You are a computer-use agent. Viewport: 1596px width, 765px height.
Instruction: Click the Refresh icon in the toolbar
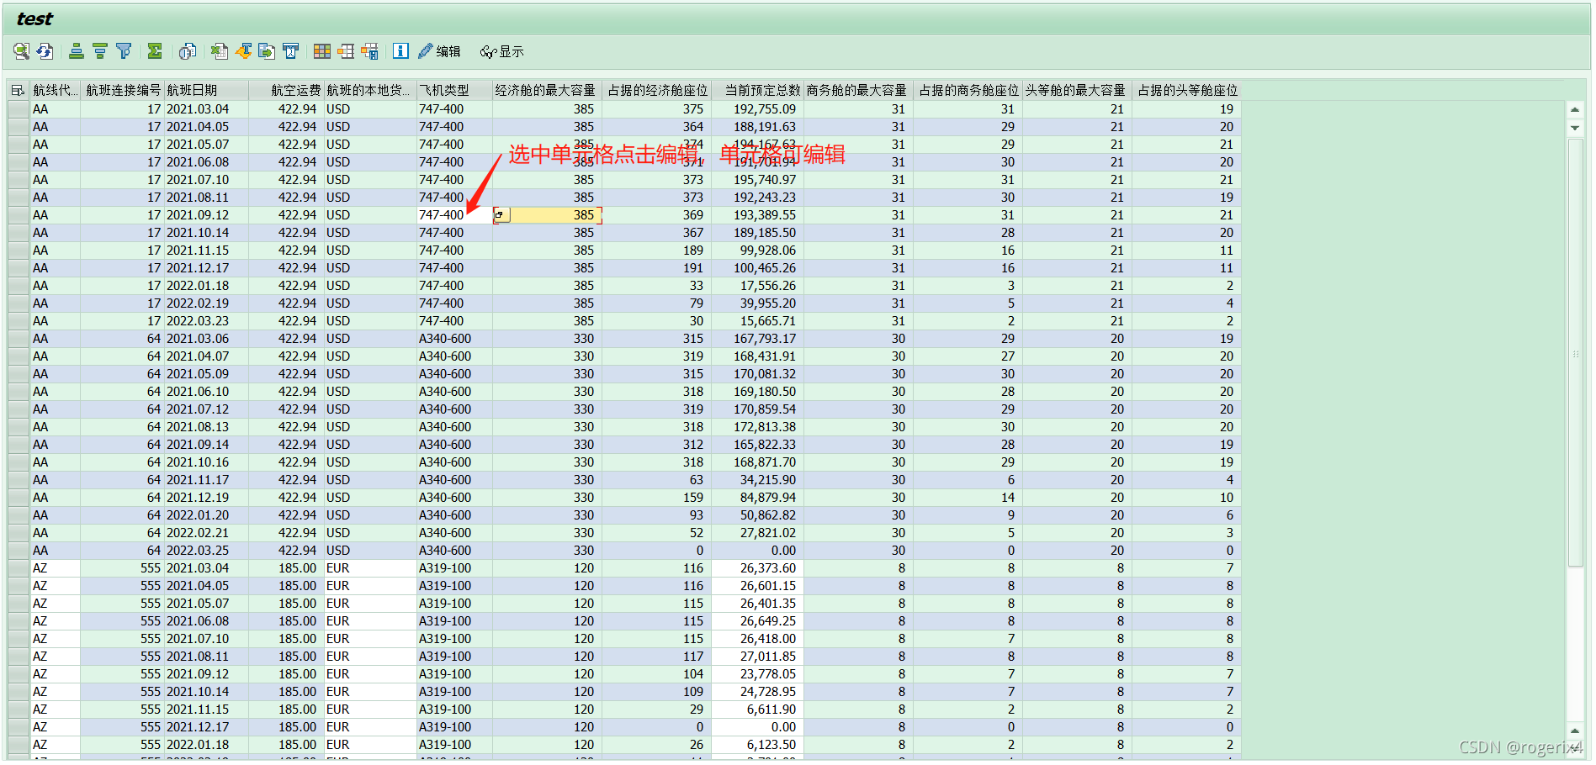(x=45, y=51)
